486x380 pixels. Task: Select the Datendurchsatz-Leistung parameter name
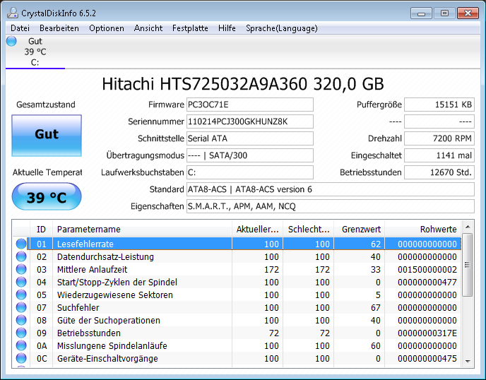tap(105, 257)
